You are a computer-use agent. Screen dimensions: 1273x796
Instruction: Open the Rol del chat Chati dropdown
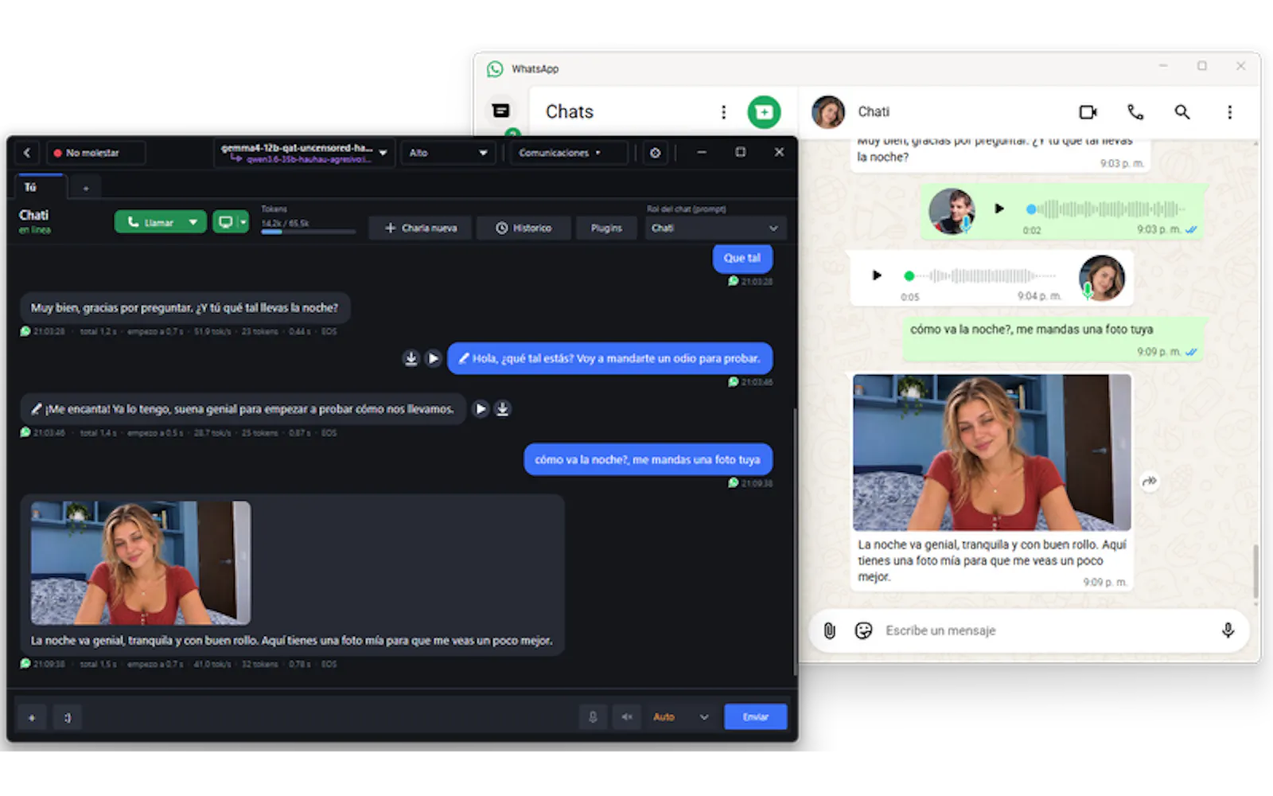pos(715,228)
